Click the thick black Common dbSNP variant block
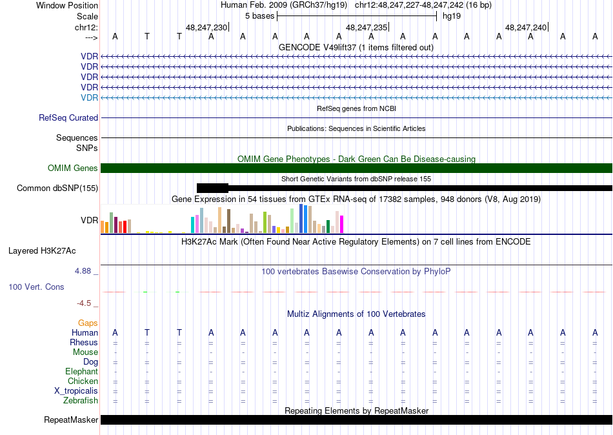Viewport: 613px width, 435px height. [212, 188]
